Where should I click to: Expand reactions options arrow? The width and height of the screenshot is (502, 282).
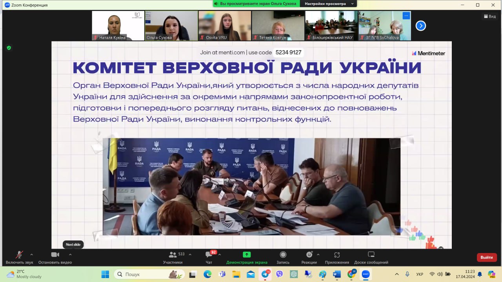pos(318,255)
